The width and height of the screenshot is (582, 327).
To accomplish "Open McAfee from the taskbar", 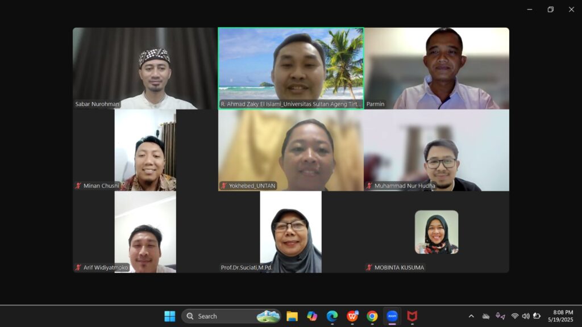I will [x=413, y=316].
